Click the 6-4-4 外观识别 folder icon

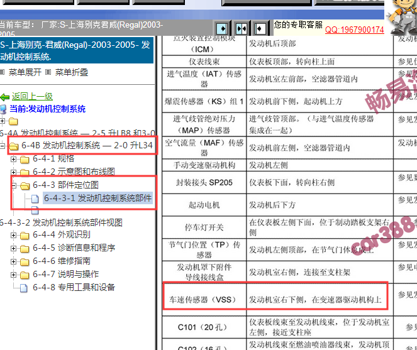tap(25, 236)
